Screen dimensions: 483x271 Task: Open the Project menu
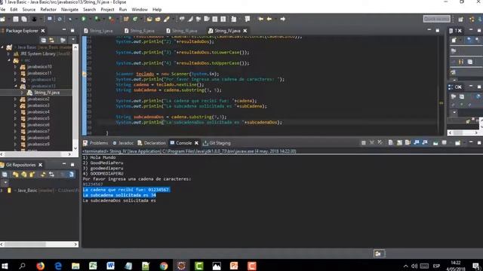pyautogui.click(x=107, y=10)
